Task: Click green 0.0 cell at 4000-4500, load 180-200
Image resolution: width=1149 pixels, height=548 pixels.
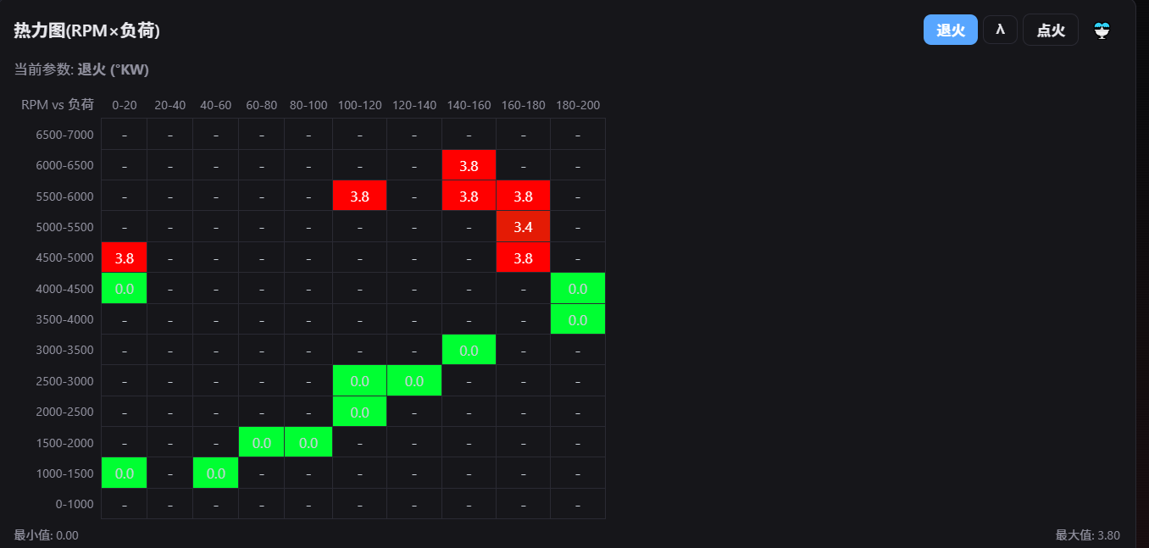Action: click(578, 289)
